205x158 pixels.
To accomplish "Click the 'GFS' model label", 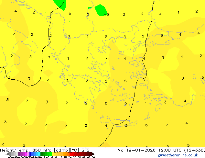I will click(85, 150).
